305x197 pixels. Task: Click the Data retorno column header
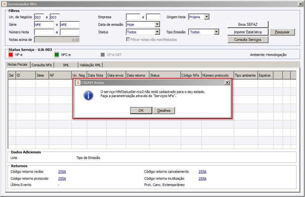point(138,75)
